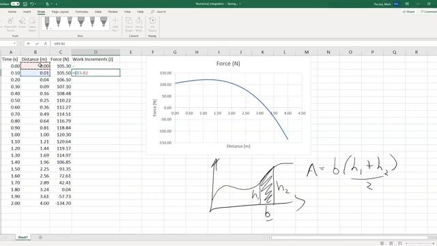Cancel the formula entry with X button
The width and height of the screenshot is (437, 246).
29,44
